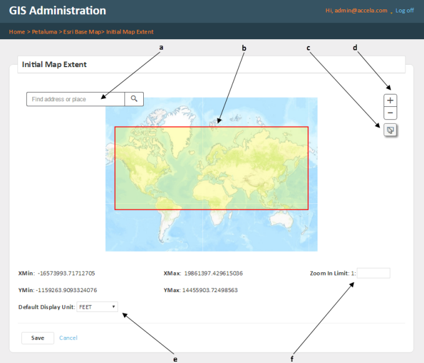Click the magnifier search button
The height and width of the screenshot is (363, 424).
[x=134, y=99]
